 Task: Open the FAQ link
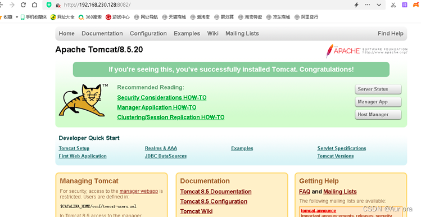(305, 192)
